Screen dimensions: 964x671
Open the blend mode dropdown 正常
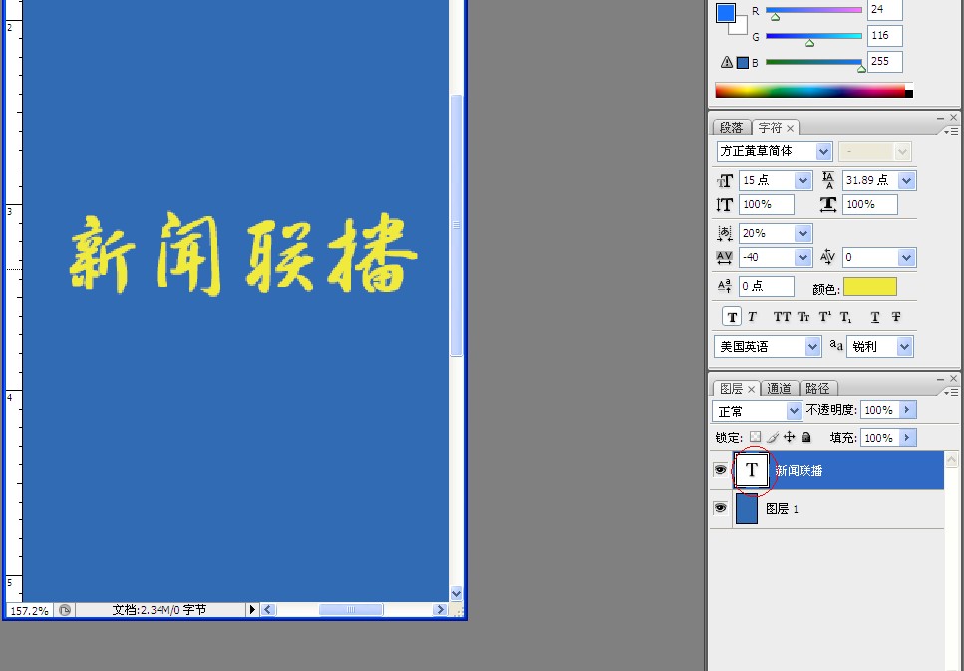pos(794,410)
